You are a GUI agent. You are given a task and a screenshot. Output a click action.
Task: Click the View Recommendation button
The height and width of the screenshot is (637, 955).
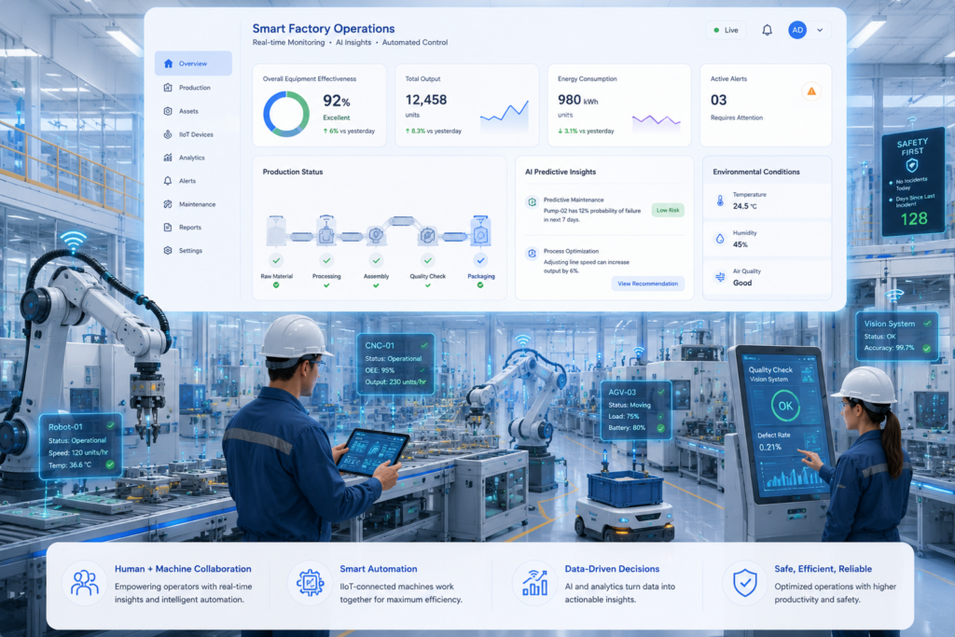tap(647, 284)
